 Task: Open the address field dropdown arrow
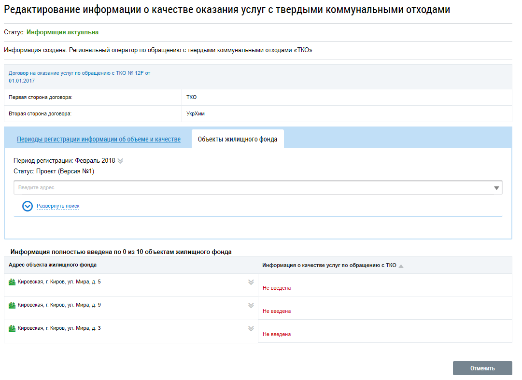click(x=496, y=188)
